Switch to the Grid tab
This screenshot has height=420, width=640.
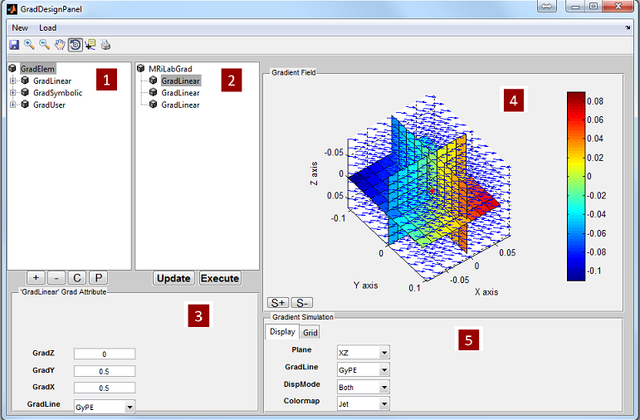point(310,332)
